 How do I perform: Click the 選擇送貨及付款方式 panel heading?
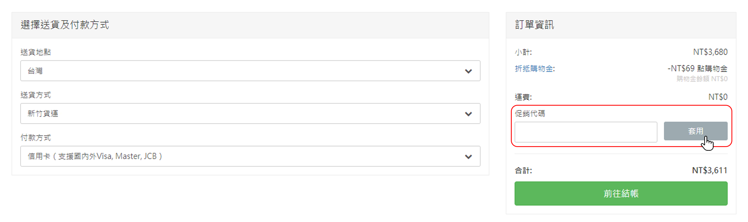[x=65, y=25]
